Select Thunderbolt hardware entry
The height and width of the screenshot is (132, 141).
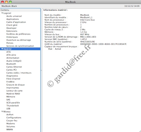point(13,106)
